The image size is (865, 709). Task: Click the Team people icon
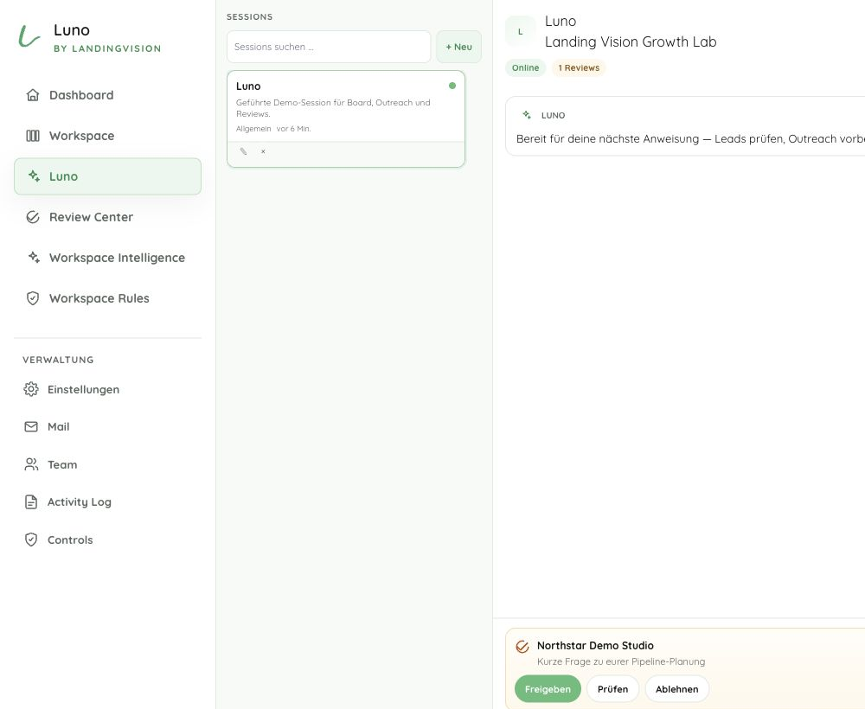point(31,464)
